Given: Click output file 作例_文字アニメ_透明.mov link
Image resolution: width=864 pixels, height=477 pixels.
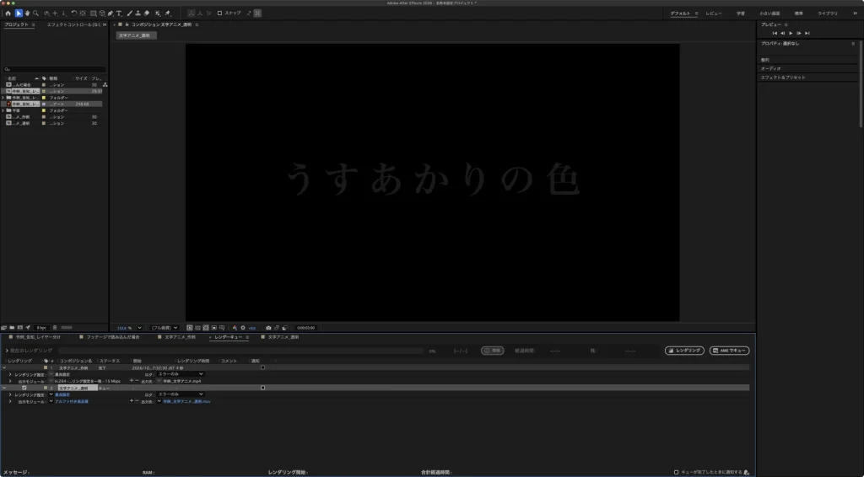Looking at the screenshot, I should (186, 402).
